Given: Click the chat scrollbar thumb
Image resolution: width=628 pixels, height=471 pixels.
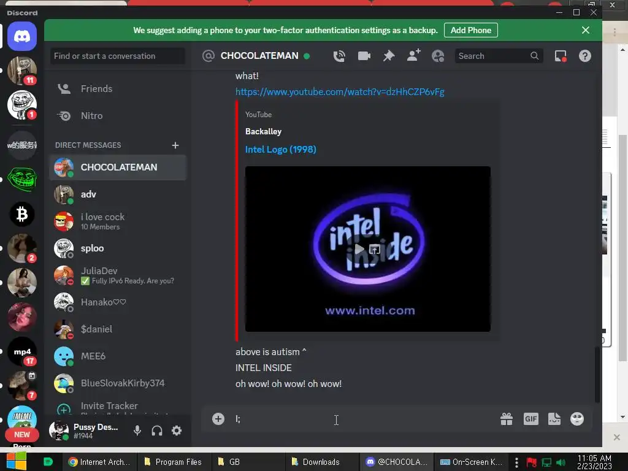Looking at the screenshot, I should (597, 375).
